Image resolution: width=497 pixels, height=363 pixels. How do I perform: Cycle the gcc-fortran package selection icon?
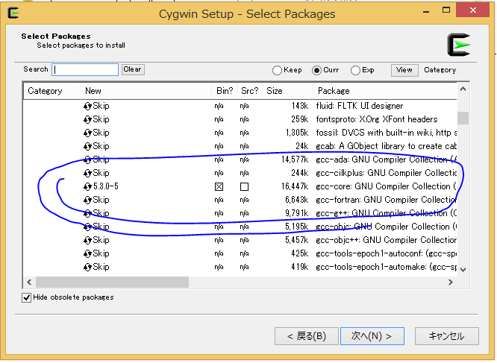tap(87, 201)
